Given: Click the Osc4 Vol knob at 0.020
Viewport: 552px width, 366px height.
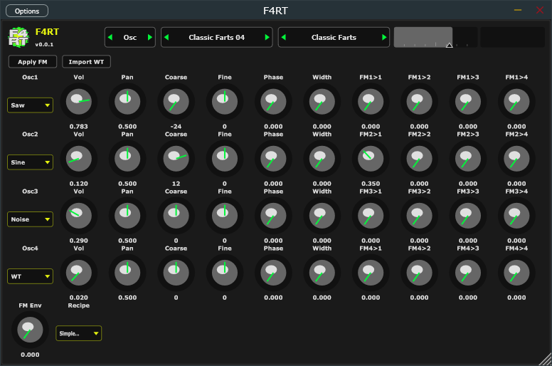Looking at the screenshot, I should [x=79, y=273].
